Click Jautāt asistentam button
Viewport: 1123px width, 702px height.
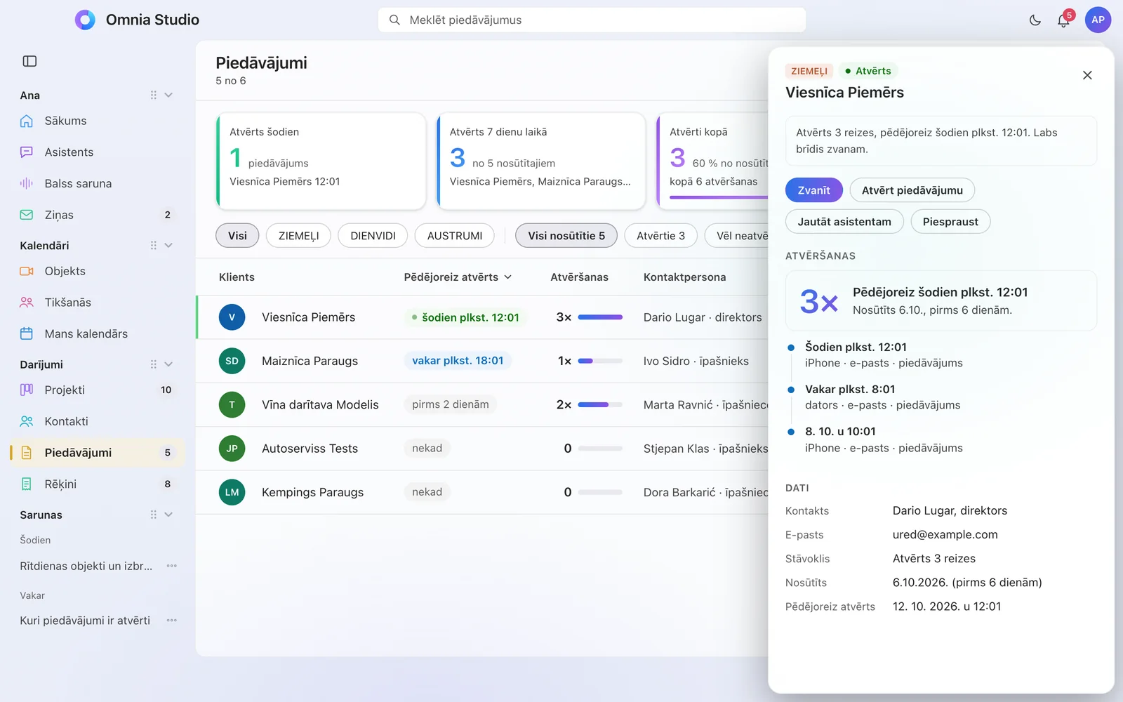(x=844, y=222)
